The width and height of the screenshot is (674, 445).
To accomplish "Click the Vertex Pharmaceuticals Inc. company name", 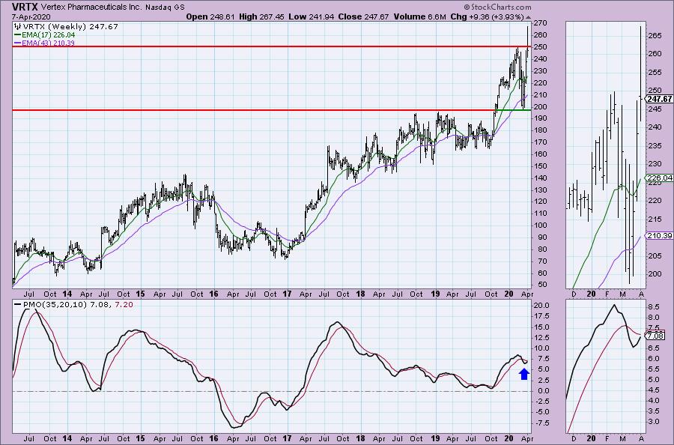I will tap(91, 7).
